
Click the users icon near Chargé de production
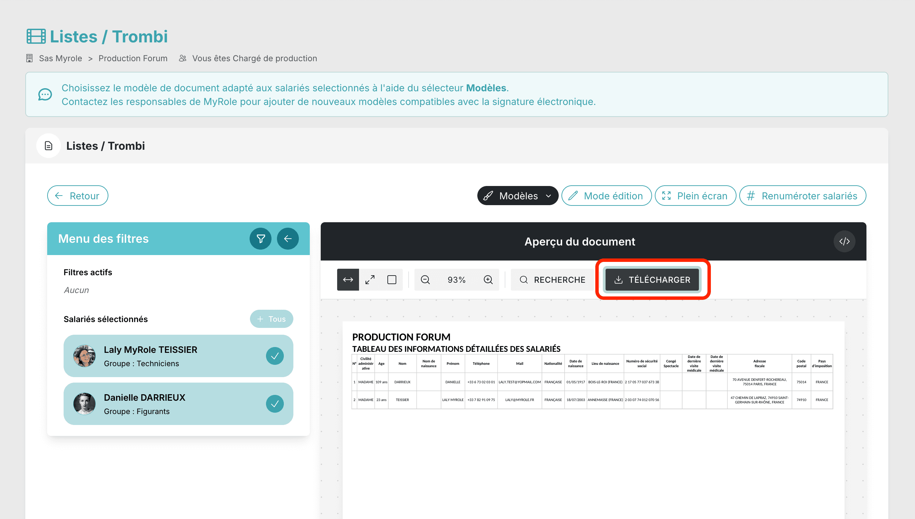click(183, 58)
